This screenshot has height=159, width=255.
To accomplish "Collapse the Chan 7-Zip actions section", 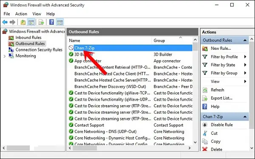I will click(245, 116).
